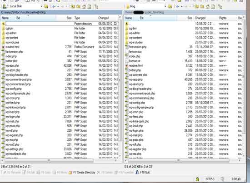
Task: Expand the remote blog directory dropdown
Action: (x=165, y=6)
